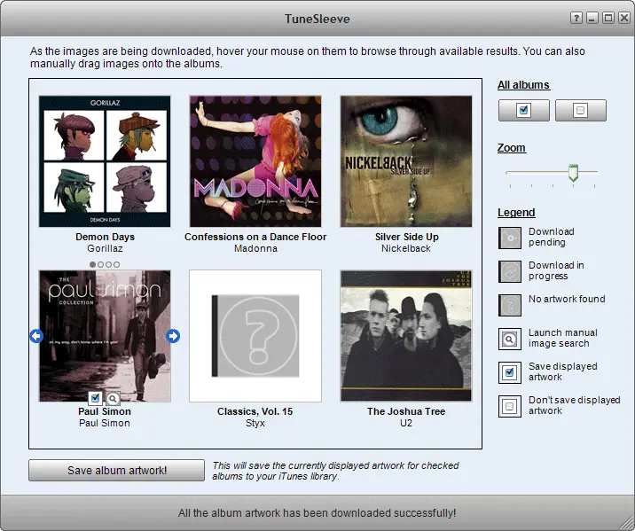Select the Gorillaz Demon Days cover
This screenshot has width=635, height=531.
(x=105, y=161)
